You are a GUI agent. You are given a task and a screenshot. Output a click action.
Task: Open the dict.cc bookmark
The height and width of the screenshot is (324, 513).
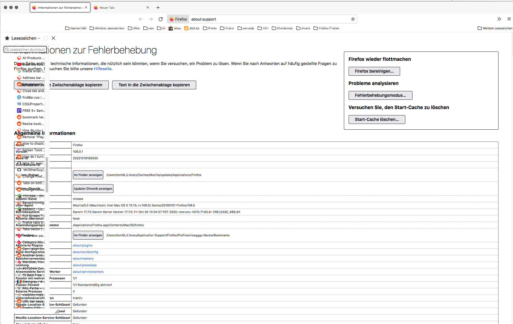(x=192, y=28)
